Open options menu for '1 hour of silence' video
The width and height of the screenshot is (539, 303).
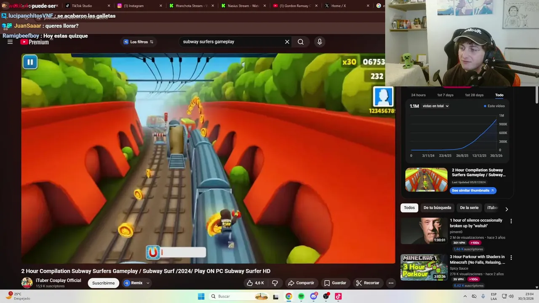(x=511, y=221)
